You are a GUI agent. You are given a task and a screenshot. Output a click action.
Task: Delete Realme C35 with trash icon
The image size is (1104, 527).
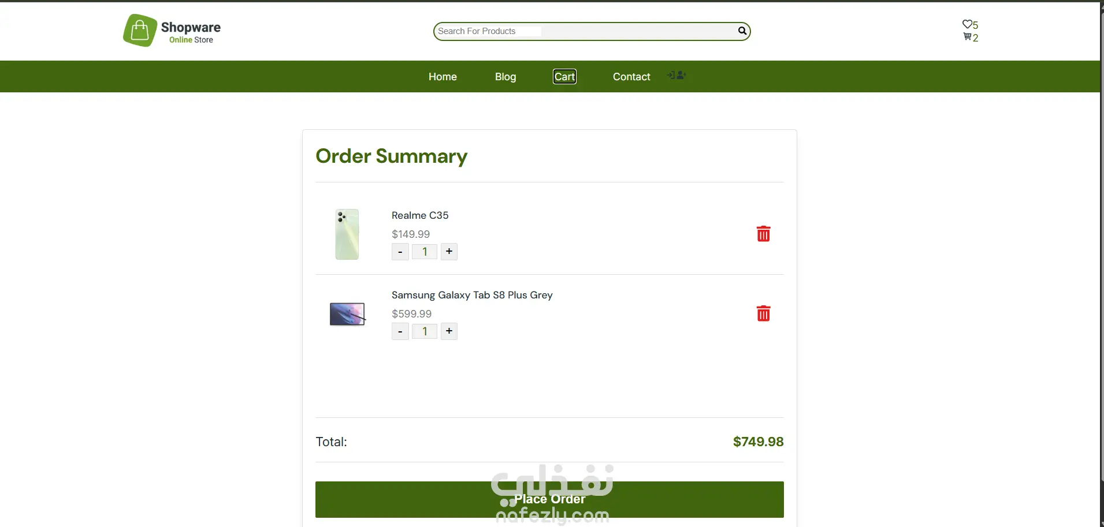tap(763, 234)
